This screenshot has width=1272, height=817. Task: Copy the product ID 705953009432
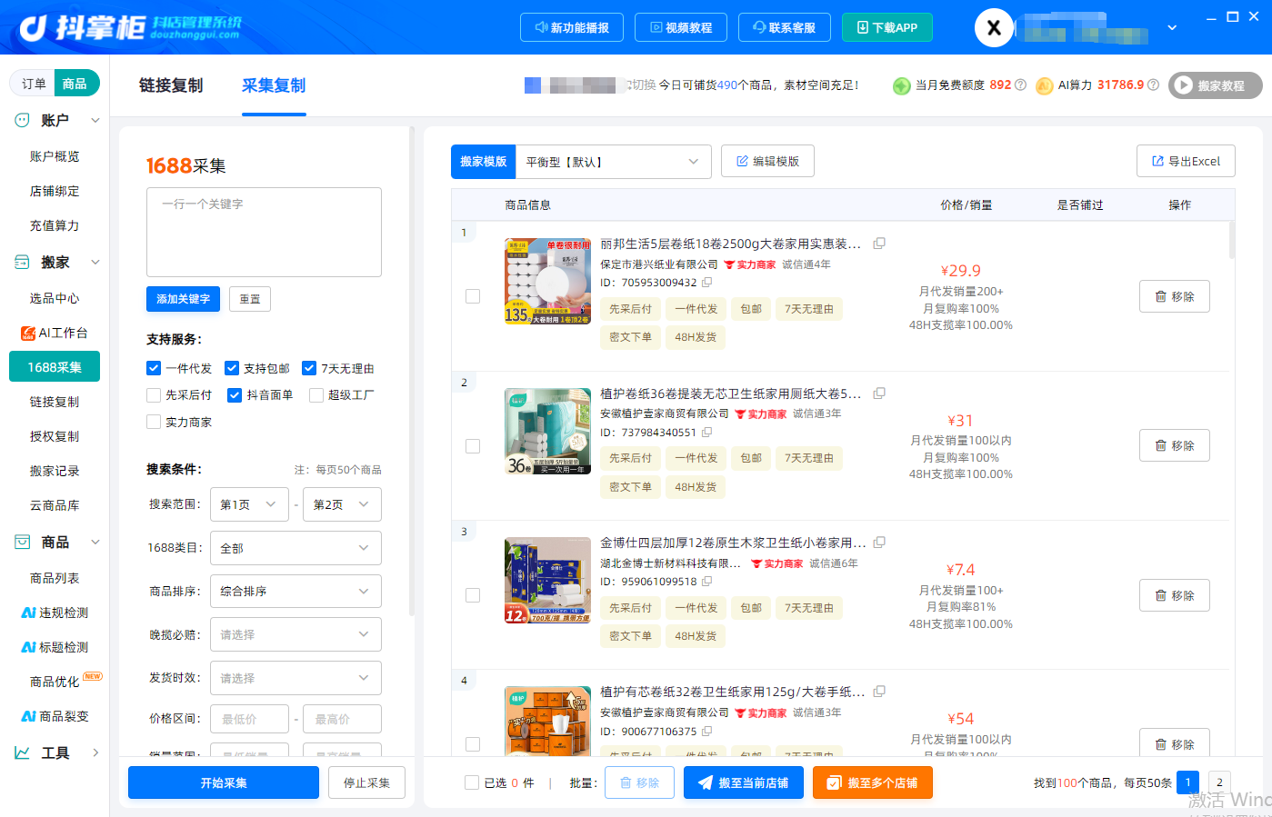click(x=707, y=283)
